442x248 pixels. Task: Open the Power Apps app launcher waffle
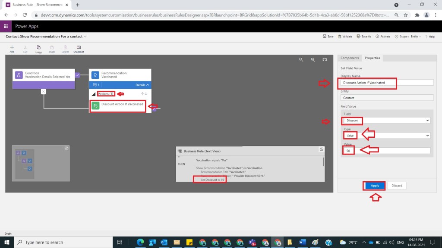6,26
